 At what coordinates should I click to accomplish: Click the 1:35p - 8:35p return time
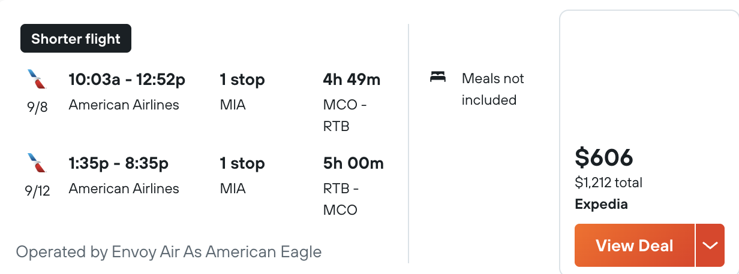(x=119, y=163)
